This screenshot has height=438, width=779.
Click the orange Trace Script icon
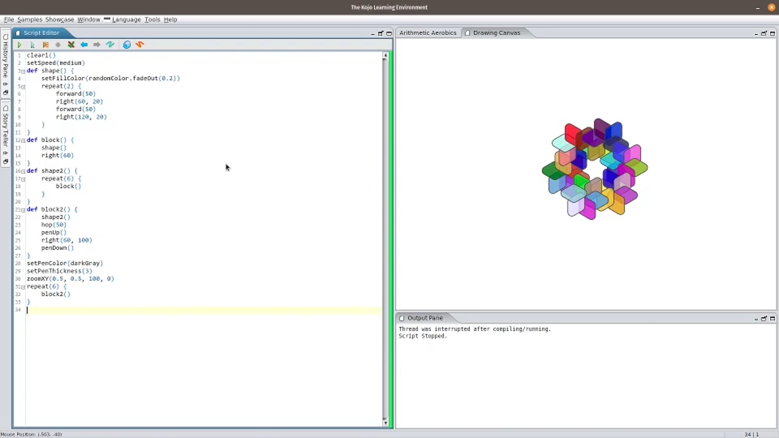[45, 45]
